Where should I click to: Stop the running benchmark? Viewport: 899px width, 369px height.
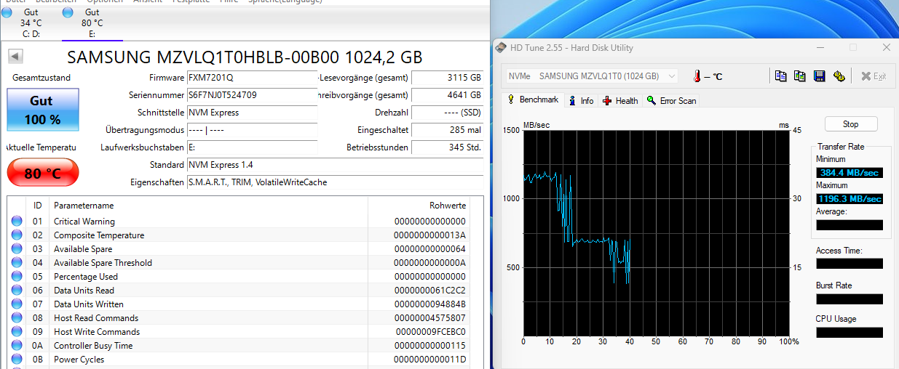851,124
